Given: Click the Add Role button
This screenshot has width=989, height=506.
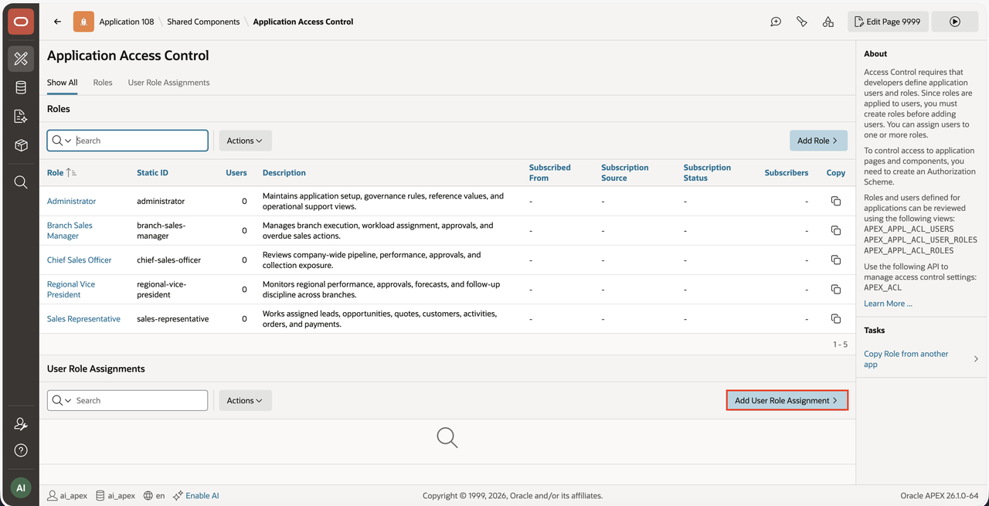Looking at the screenshot, I should coord(818,141).
